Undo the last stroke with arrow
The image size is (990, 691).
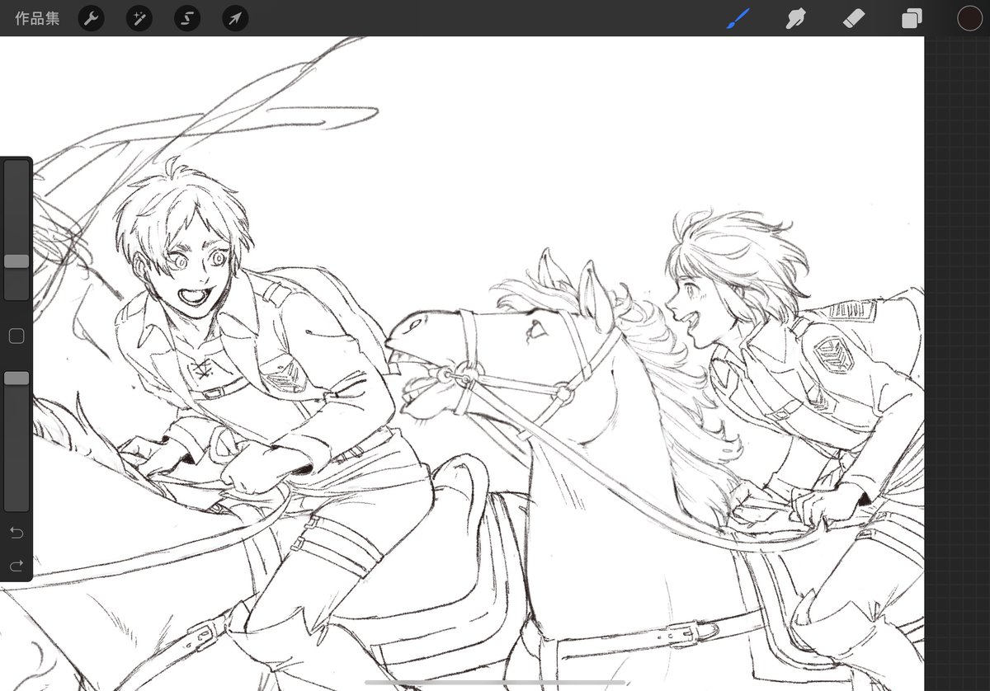point(16,533)
